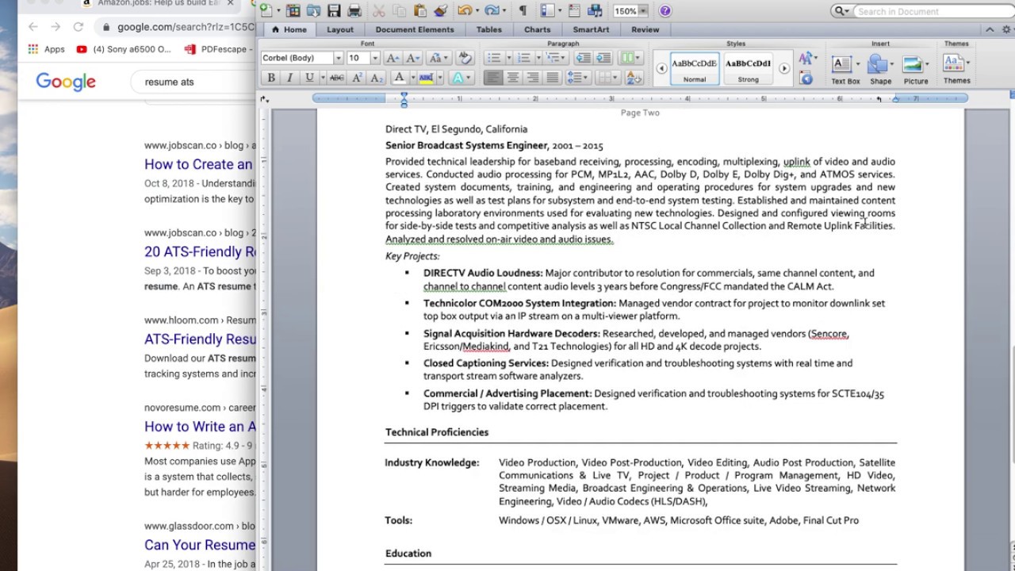Viewport: 1015px width, 571px height.
Task: Open the Review ribbon tab
Action: coord(645,29)
